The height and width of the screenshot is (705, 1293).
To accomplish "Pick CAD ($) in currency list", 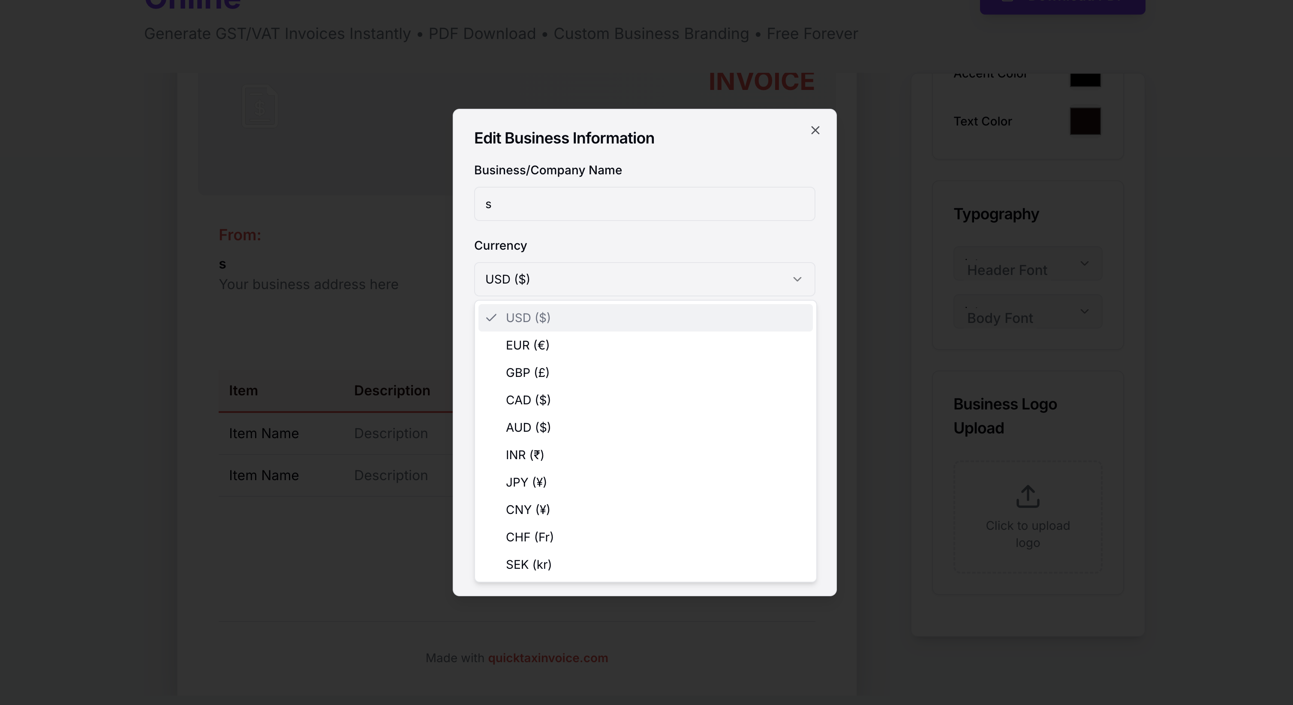I will tap(645, 400).
